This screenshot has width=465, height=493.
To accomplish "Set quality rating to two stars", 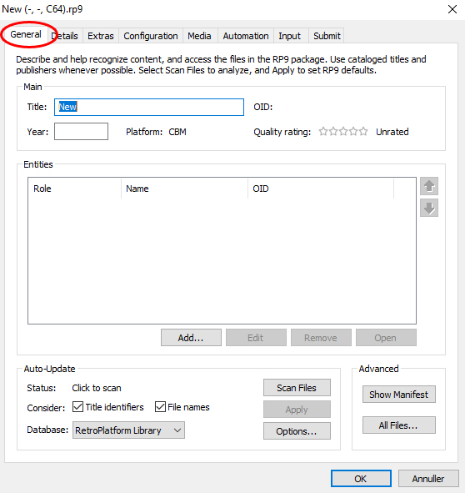I will (x=333, y=131).
